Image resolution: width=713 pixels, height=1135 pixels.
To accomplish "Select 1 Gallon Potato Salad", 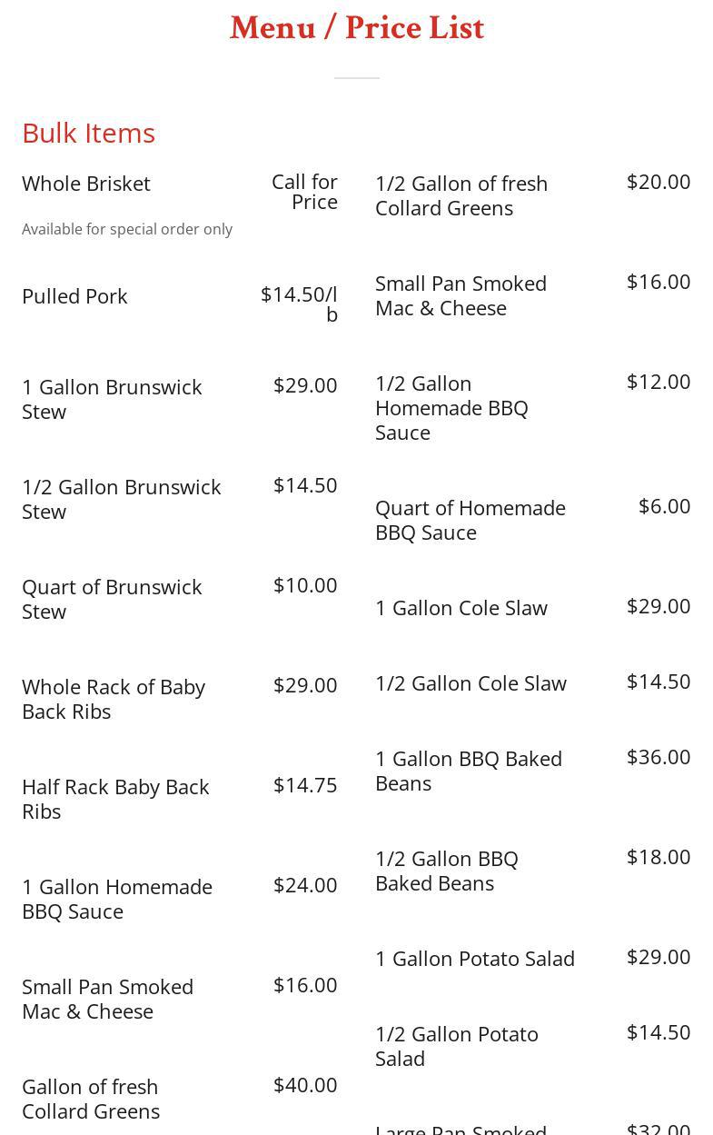I will [x=475, y=959].
